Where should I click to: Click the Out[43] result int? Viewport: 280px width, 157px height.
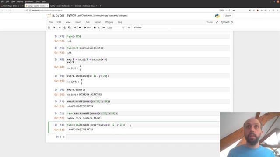(x=69, y=41)
